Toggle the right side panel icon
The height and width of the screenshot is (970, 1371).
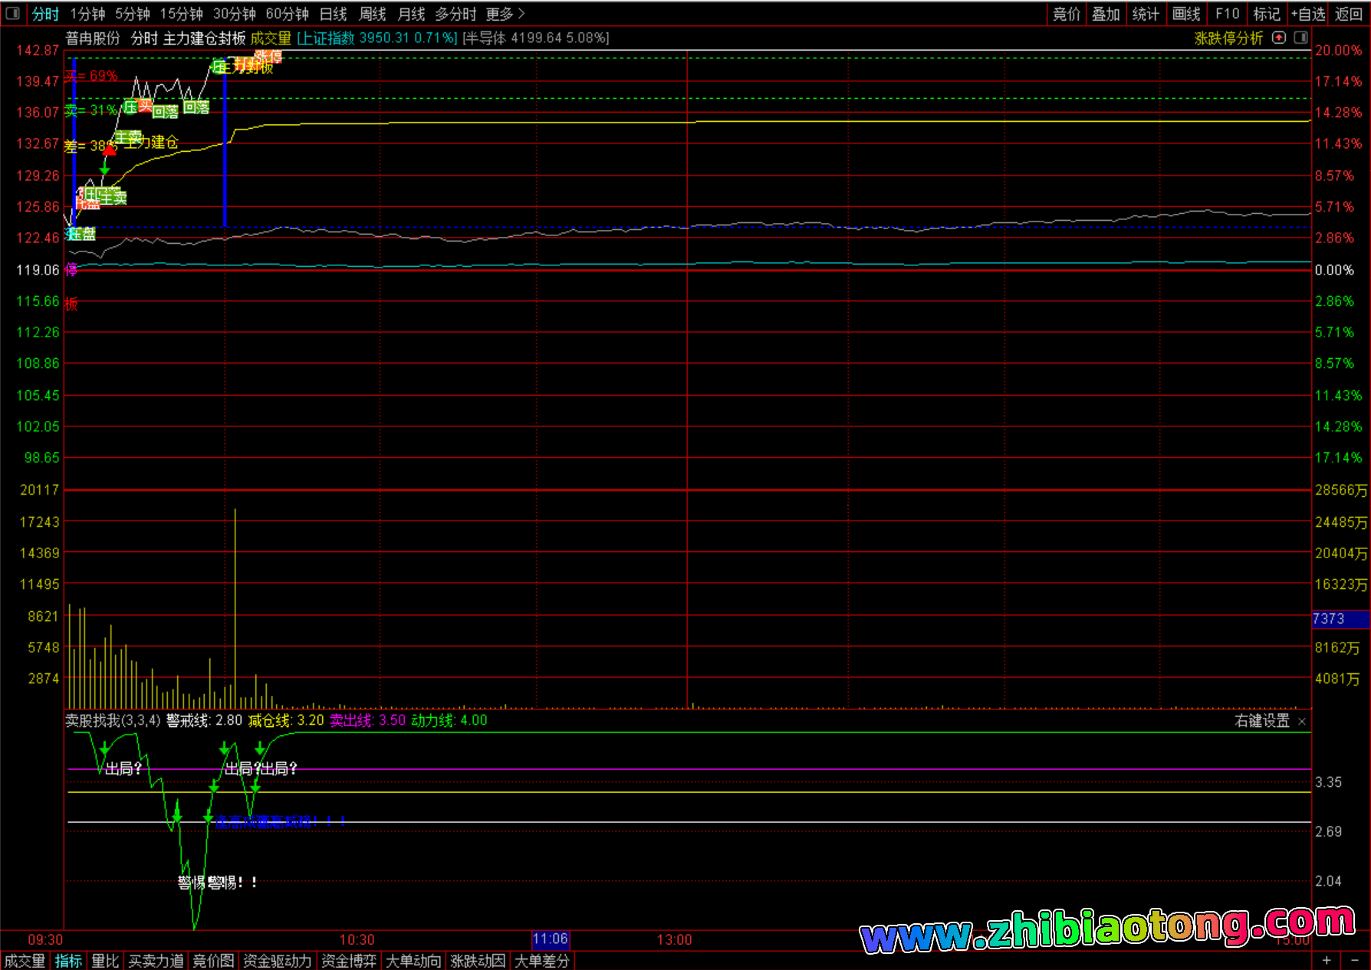[x=1300, y=38]
